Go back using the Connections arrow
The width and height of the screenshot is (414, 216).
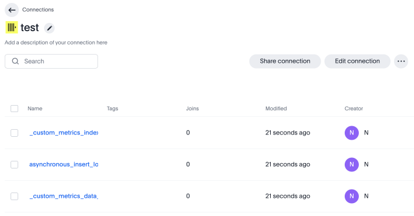pos(12,10)
